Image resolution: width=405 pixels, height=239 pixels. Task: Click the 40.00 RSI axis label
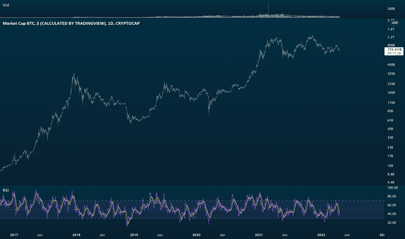click(392, 214)
